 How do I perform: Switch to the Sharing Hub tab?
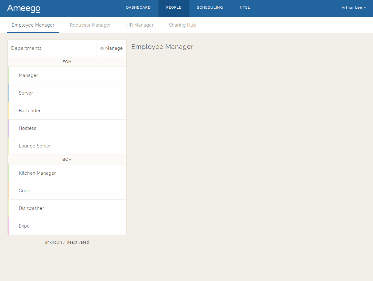tap(182, 25)
